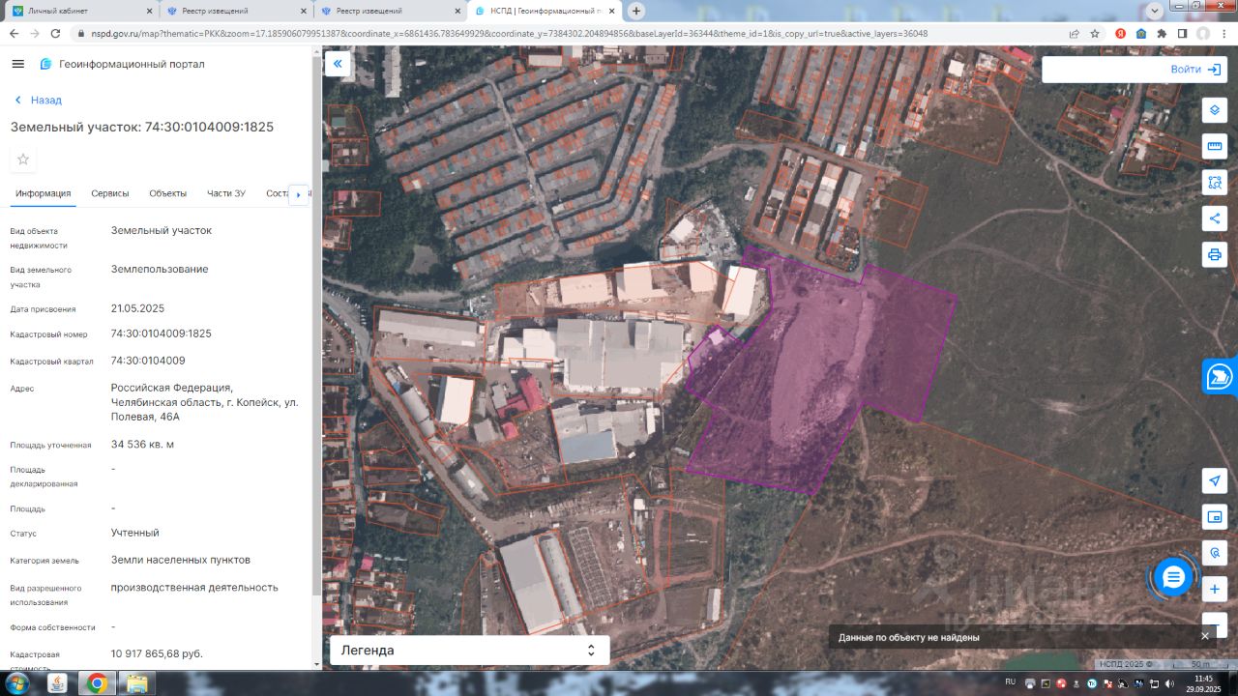The height and width of the screenshot is (696, 1238).
Task: Reload the page in the browser
Action: (55, 33)
